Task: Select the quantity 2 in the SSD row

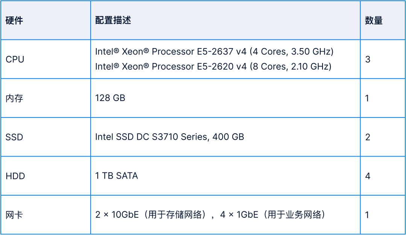Action: 368,137
